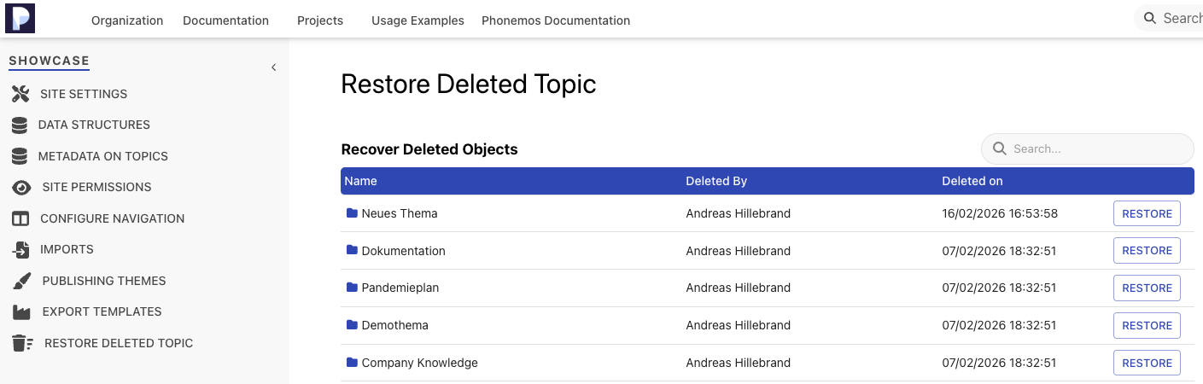This screenshot has height=384, width=1203.
Task: Click the Imports arrow icon
Action: point(20,250)
